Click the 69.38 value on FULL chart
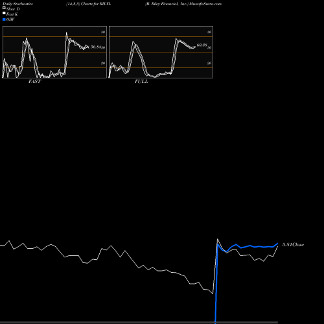Image resolution: width=324 pixels, height=324 pixels. point(202,45)
